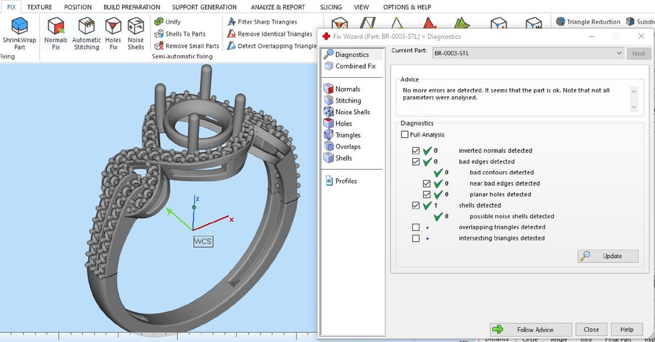Toggle the planar holes detected checkbox

pyautogui.click(x=427, y=194)
